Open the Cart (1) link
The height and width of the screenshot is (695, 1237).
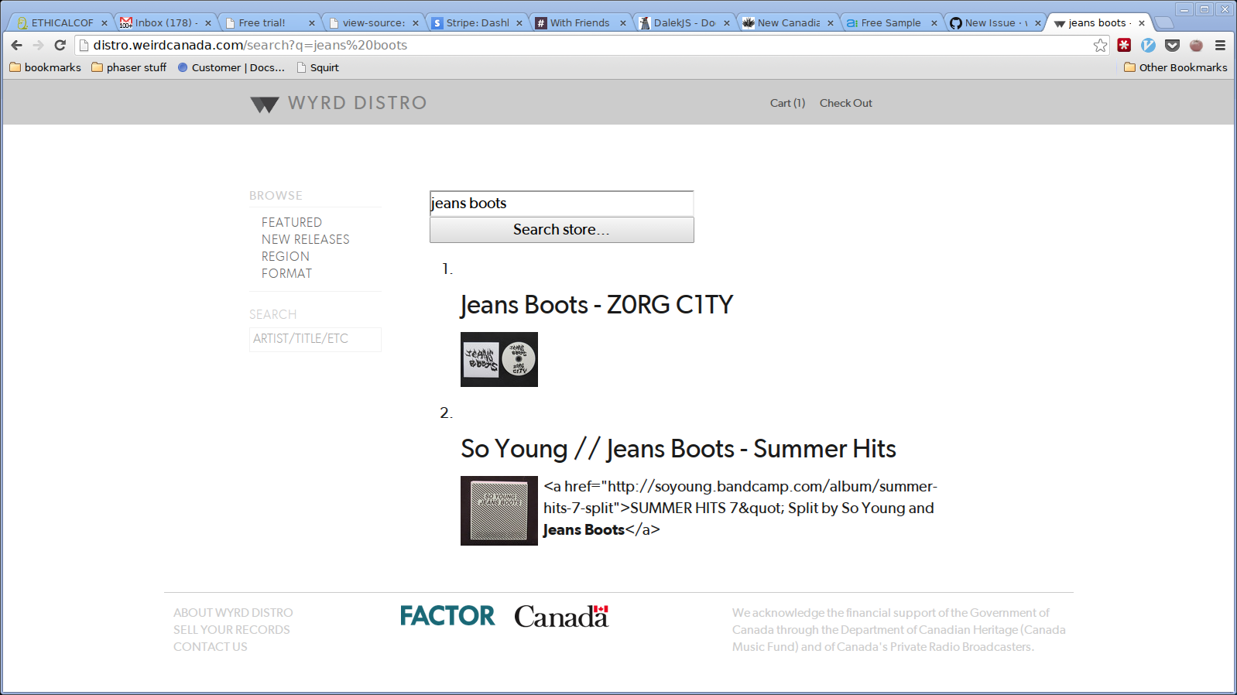[x=787, y=103]
